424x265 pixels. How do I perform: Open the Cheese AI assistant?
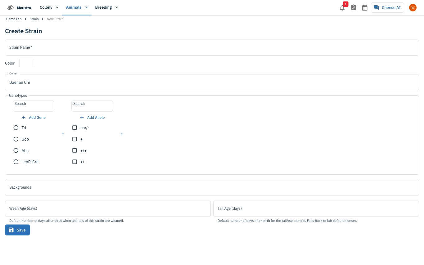pos(387,8)
